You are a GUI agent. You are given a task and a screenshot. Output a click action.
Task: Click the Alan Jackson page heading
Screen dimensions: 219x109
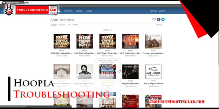[x=62, y=20]
